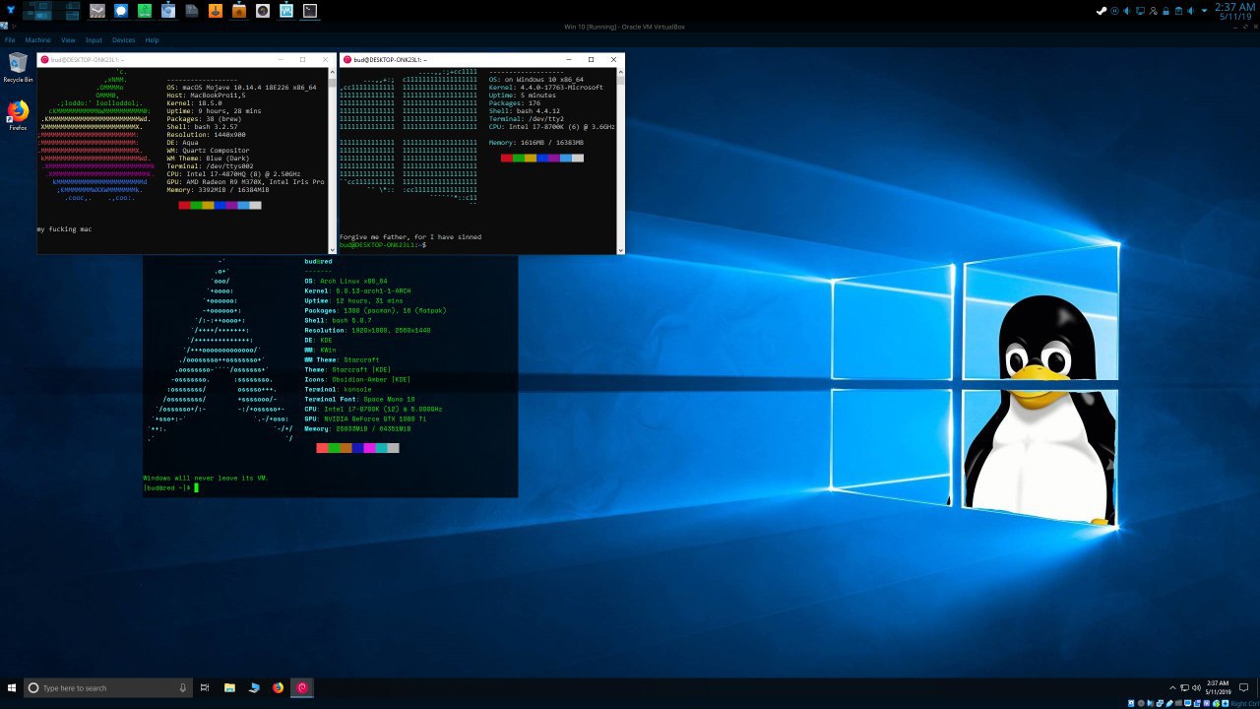Open the KDE virtual desktop pager
Viewport: 1260px width, 709px height.
[x=51, y=11]
